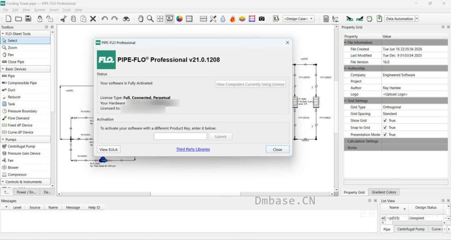The height and width of the screenshot is (240, 451).
Task: Click the stacked layers icon
Action: [242, 18]
